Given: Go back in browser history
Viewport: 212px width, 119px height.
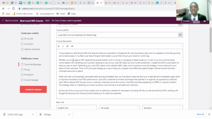Looking at the screenshot, I should point(3,9).
